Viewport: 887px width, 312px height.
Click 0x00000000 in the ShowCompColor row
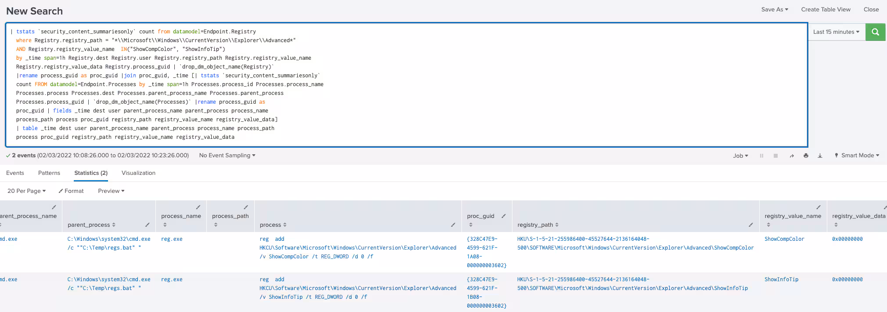(x=847, y=239)
